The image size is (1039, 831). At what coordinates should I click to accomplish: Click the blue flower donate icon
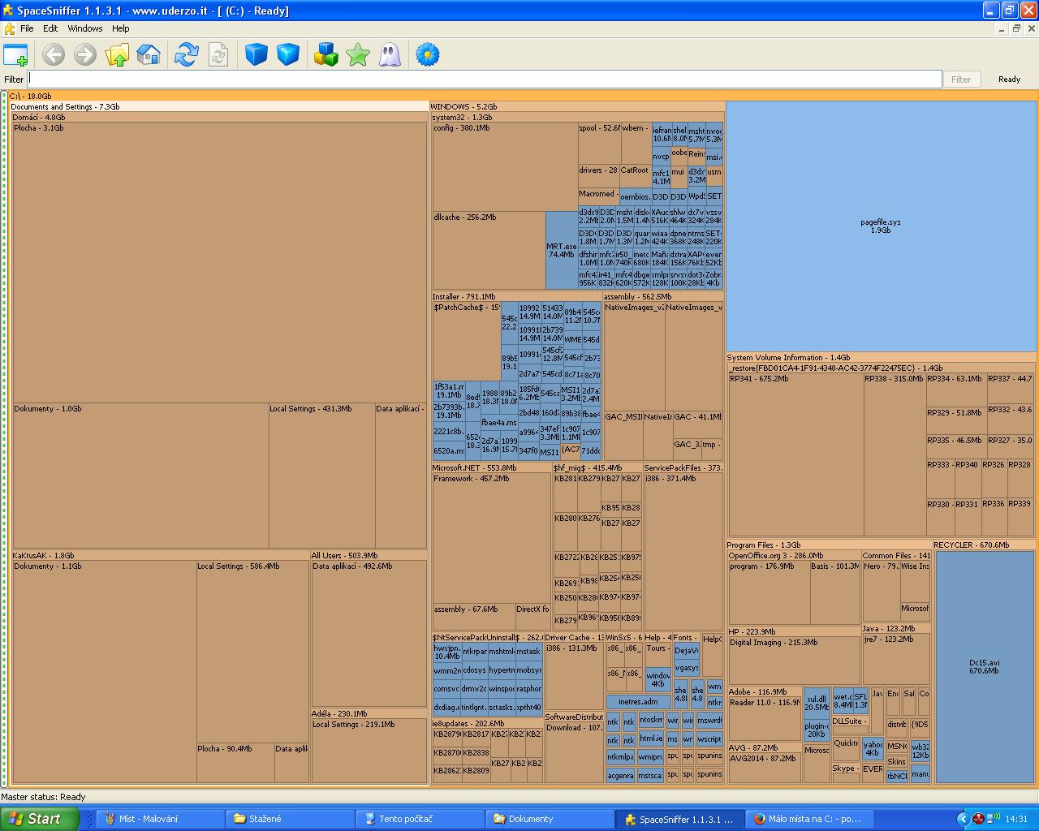(x=428, y=55)
